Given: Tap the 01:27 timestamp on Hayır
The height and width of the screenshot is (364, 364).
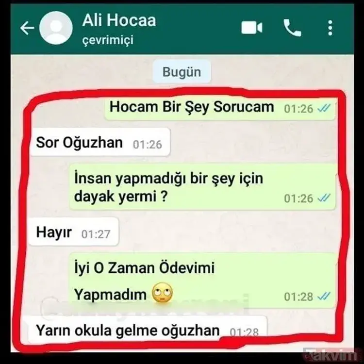Looking at the screenshot, I should 96,234.
